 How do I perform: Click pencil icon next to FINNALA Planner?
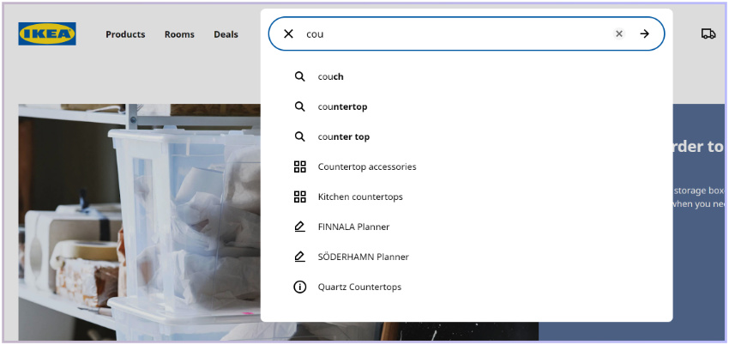click(x=299, y=227)
